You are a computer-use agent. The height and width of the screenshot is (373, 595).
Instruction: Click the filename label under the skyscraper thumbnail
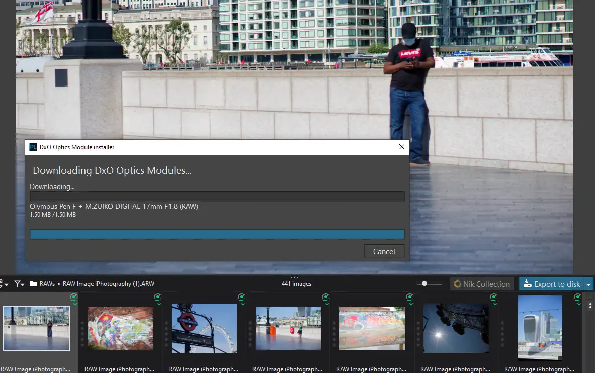coord(539,369)
